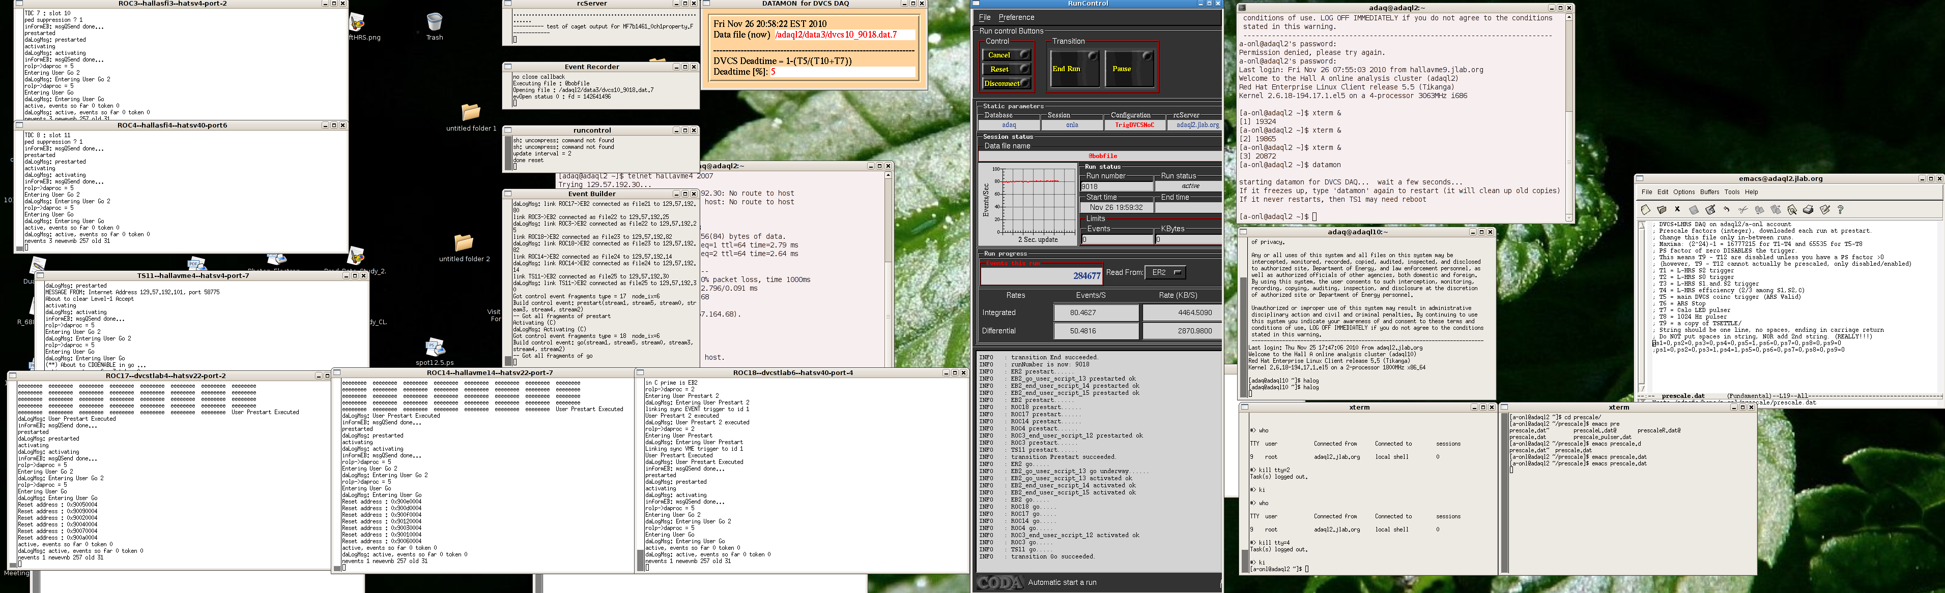1945x593 pixels.
Task: Open the Preference menu in RunControl
Action: 1016,17
